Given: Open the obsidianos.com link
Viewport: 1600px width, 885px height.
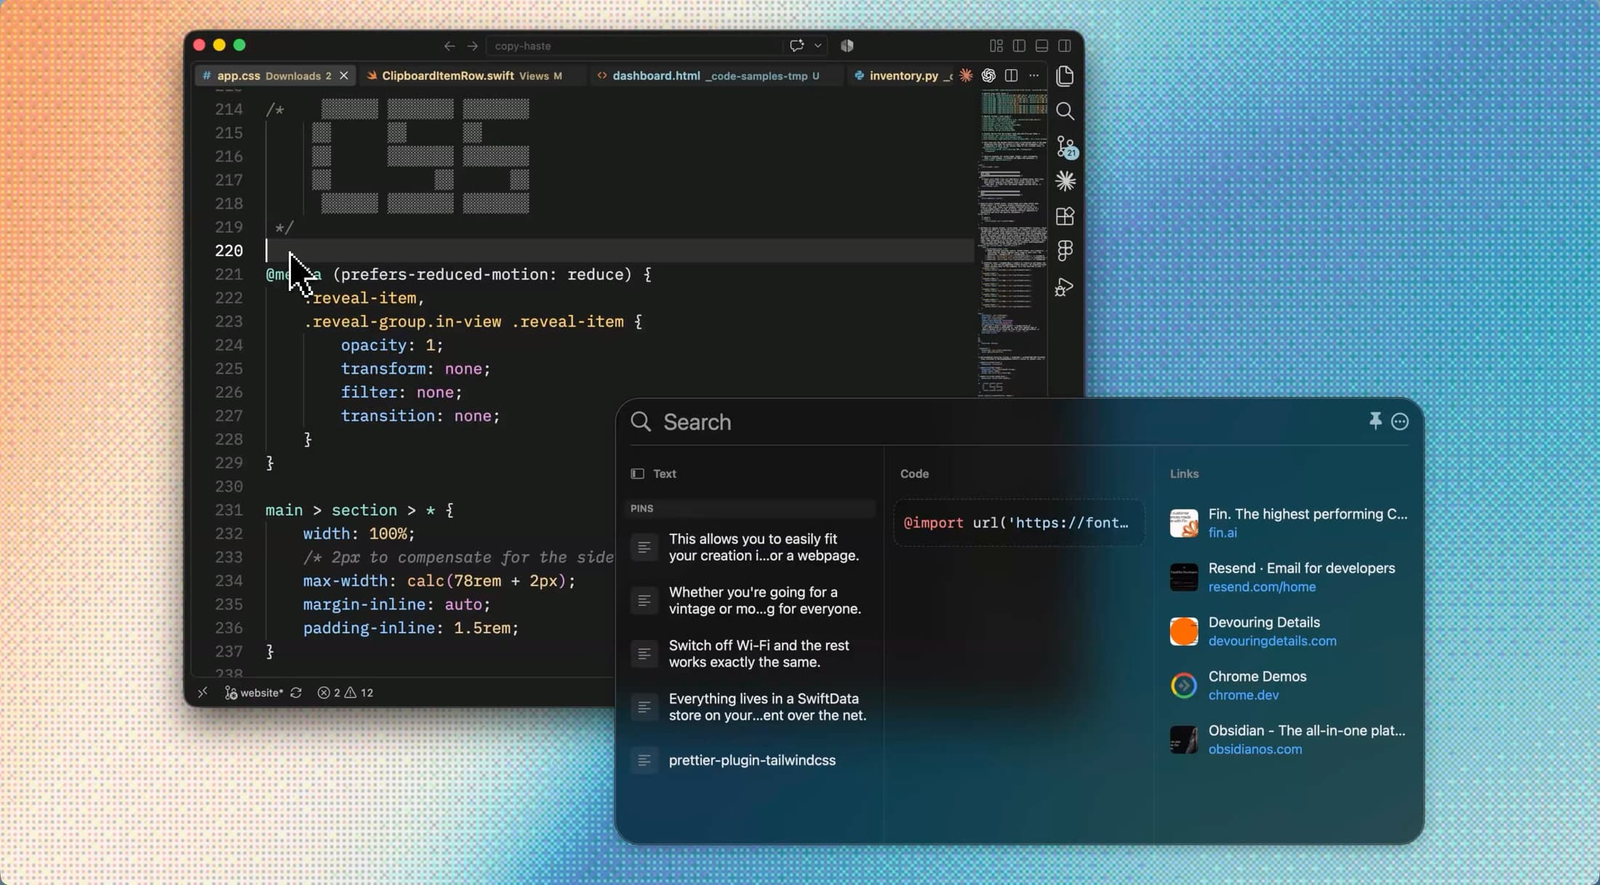Looking at the screenshot, I should point(1255,750).
